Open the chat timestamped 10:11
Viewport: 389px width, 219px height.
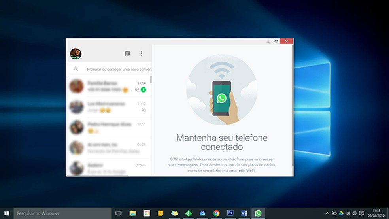tap(108, 127)
